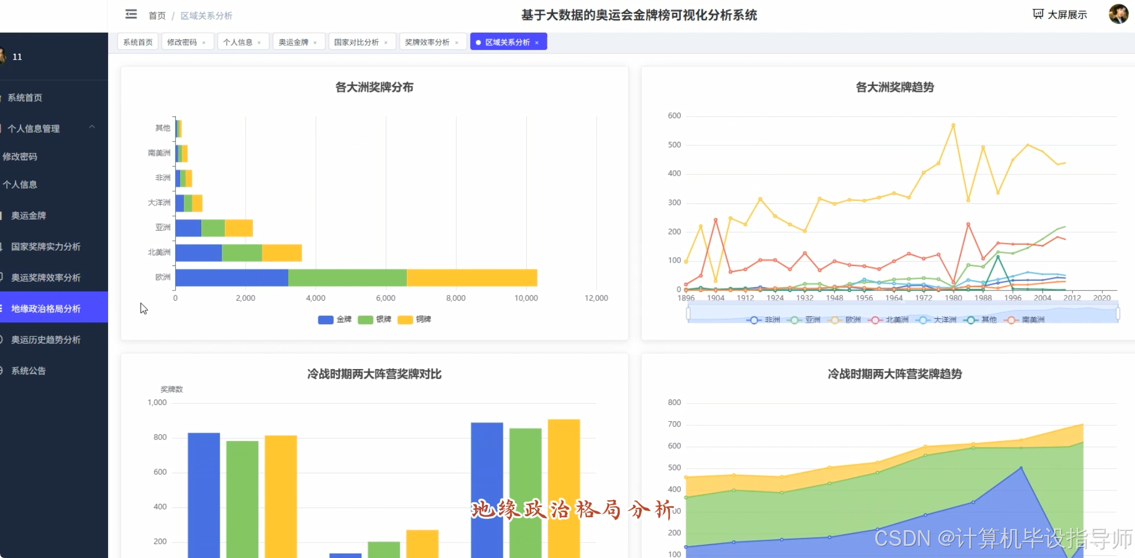This screenshot has width=1135, height=558.
Task: Close the 奖牌效率分析 tab
Action: click(456, 43)
